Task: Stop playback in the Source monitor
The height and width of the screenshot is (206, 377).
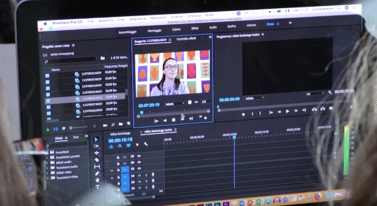Action: [x=174, y=120]
